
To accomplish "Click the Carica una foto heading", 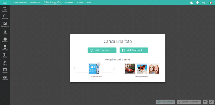I will point(118,41).
